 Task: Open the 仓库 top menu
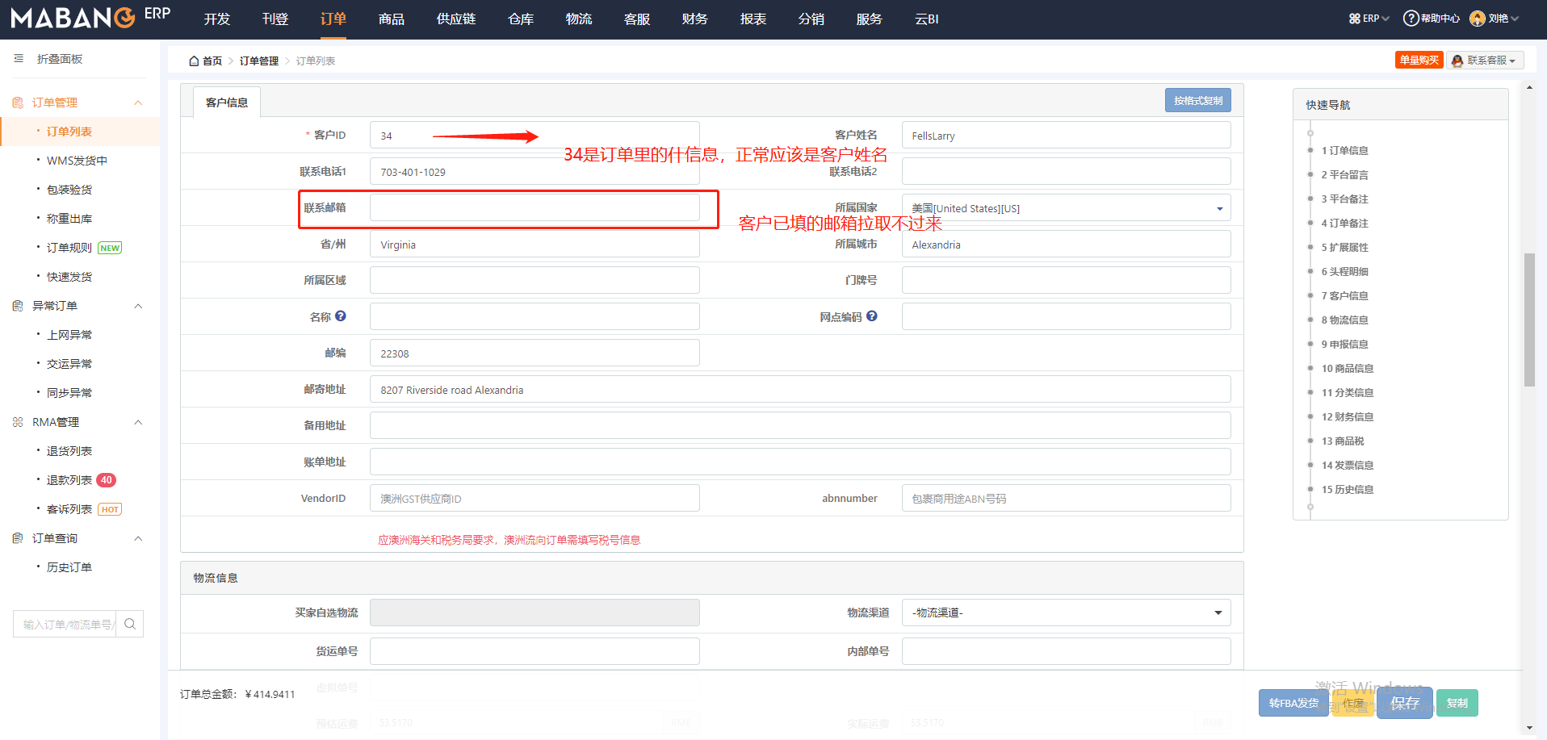point(521,19)
